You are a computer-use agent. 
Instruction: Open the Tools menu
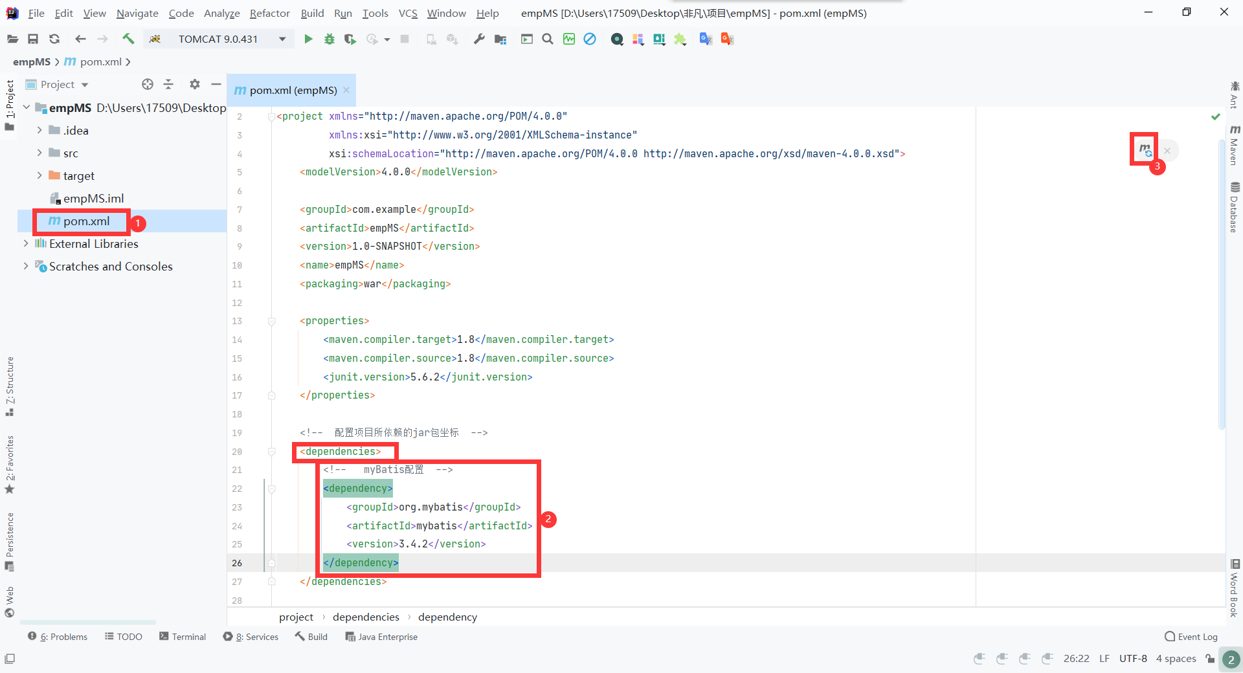tap(375, 13)
